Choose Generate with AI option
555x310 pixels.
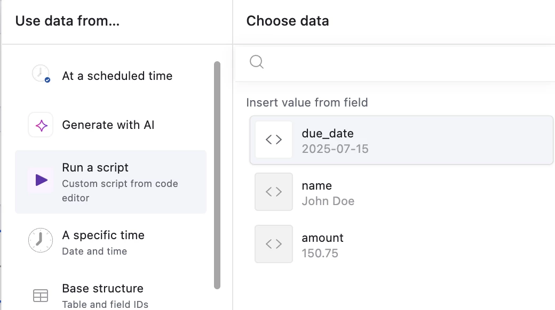tap(111, 125)
